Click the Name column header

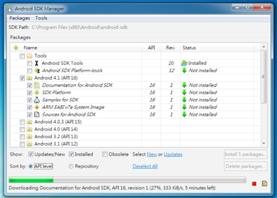pos(31,48)
